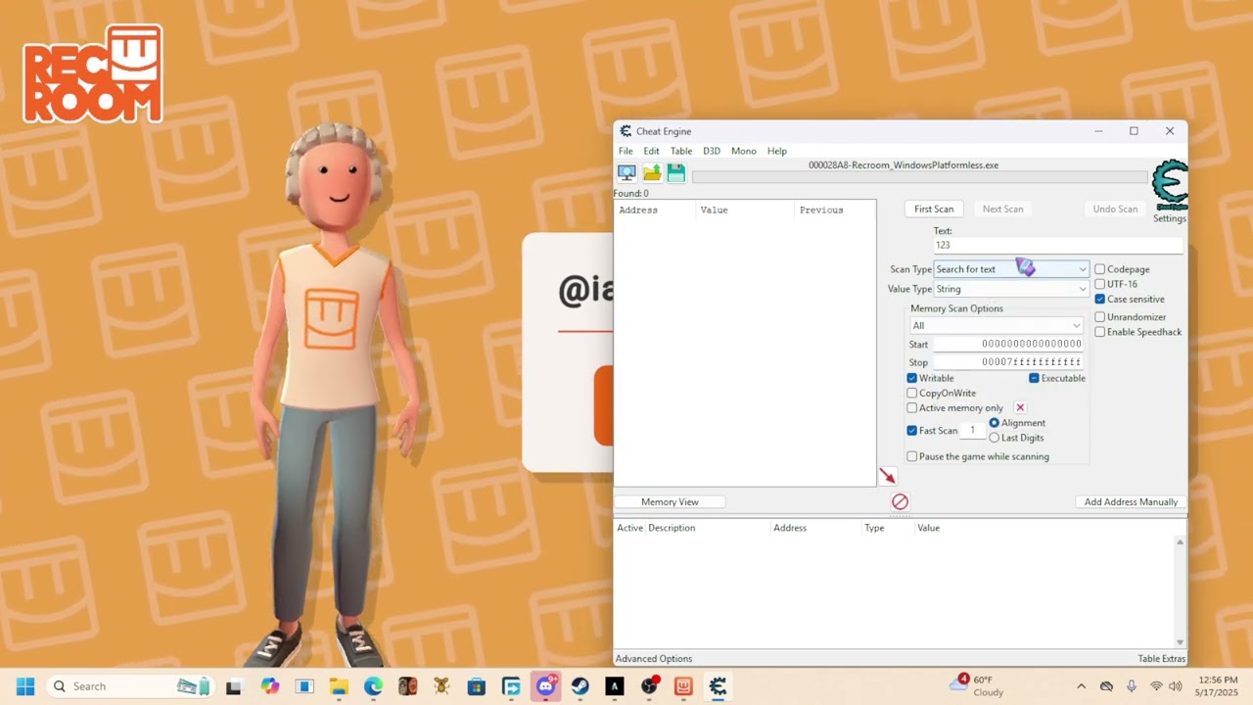Open the Scan Type dropdown
Viewport: 1253px width, 705px height.
tap(1011, 269)
